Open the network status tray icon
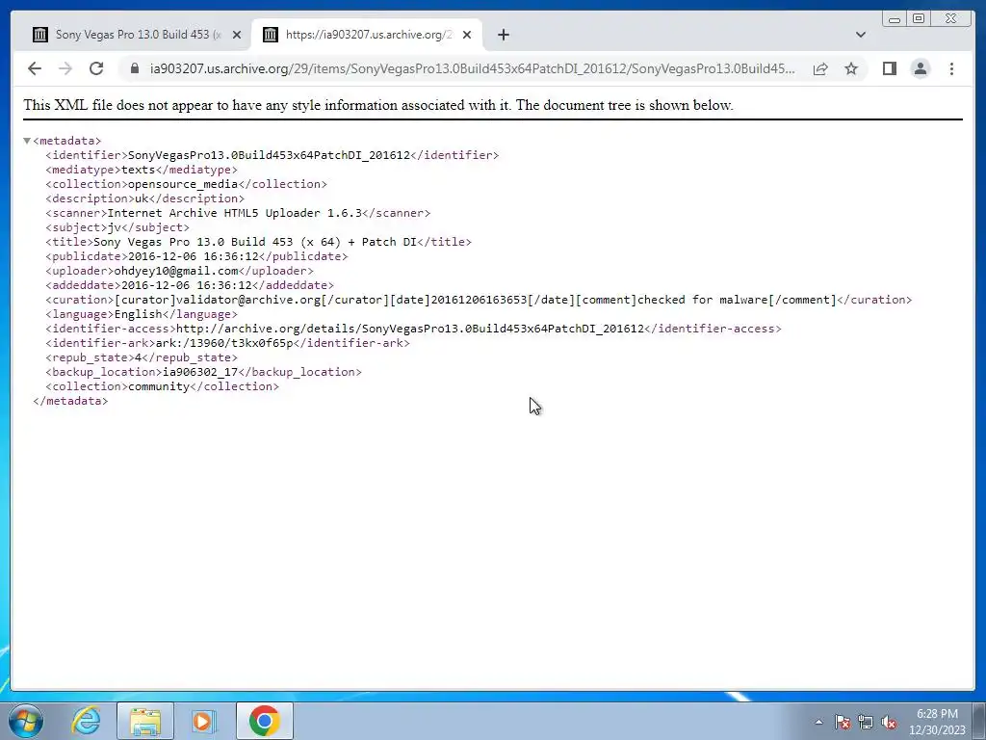The width and height of the screenshot is (986, 740). click(866, 722)
